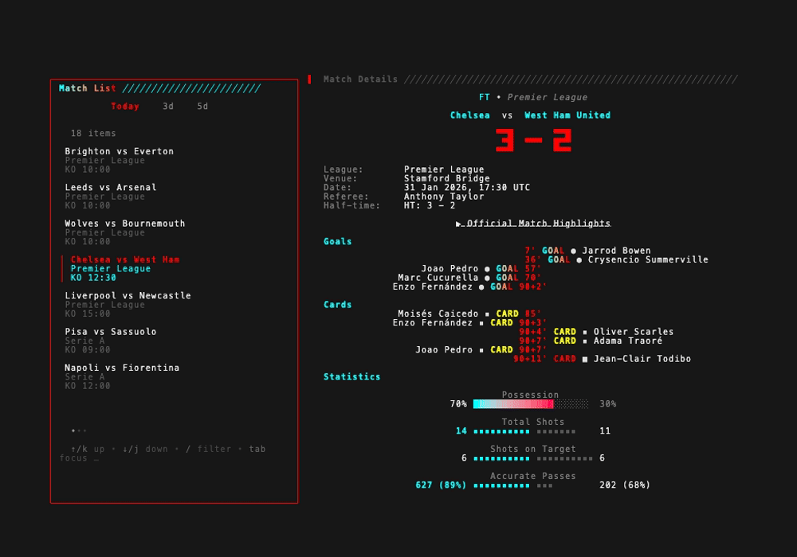Click the possession gradient bar
The image size is (797, 557).
(x=531, y=403)
